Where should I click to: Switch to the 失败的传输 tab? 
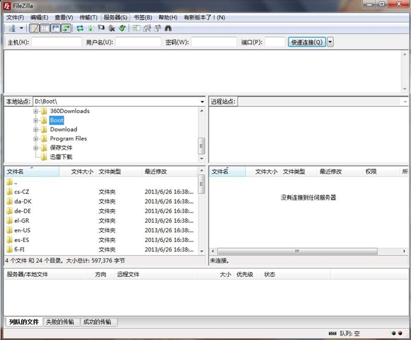click(x=60, y=322)
